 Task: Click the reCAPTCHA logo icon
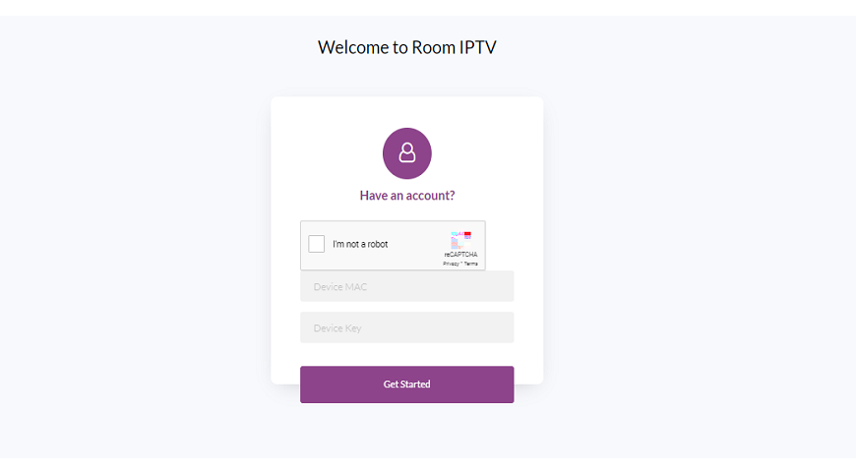460,239
